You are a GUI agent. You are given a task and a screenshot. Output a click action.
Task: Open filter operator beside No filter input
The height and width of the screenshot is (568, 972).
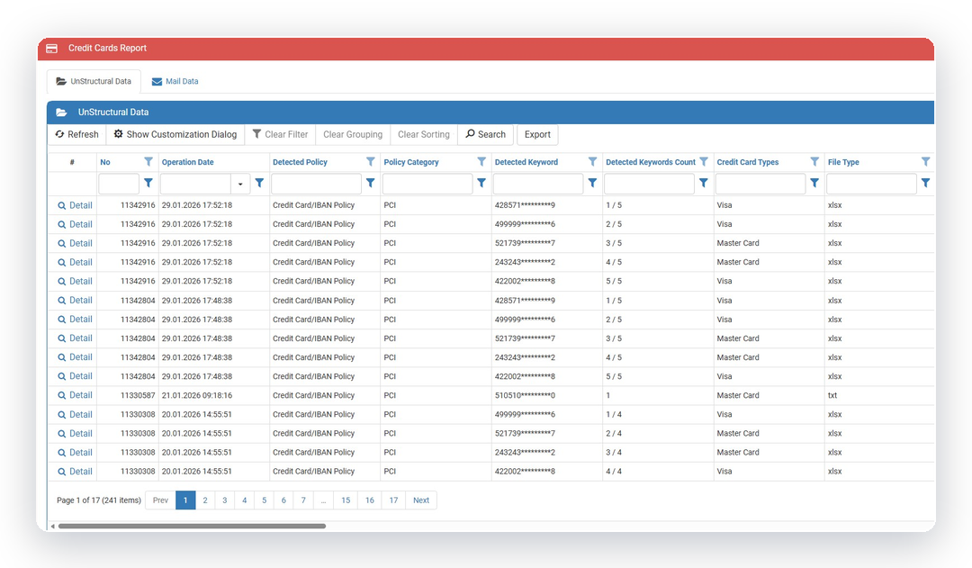148,183
